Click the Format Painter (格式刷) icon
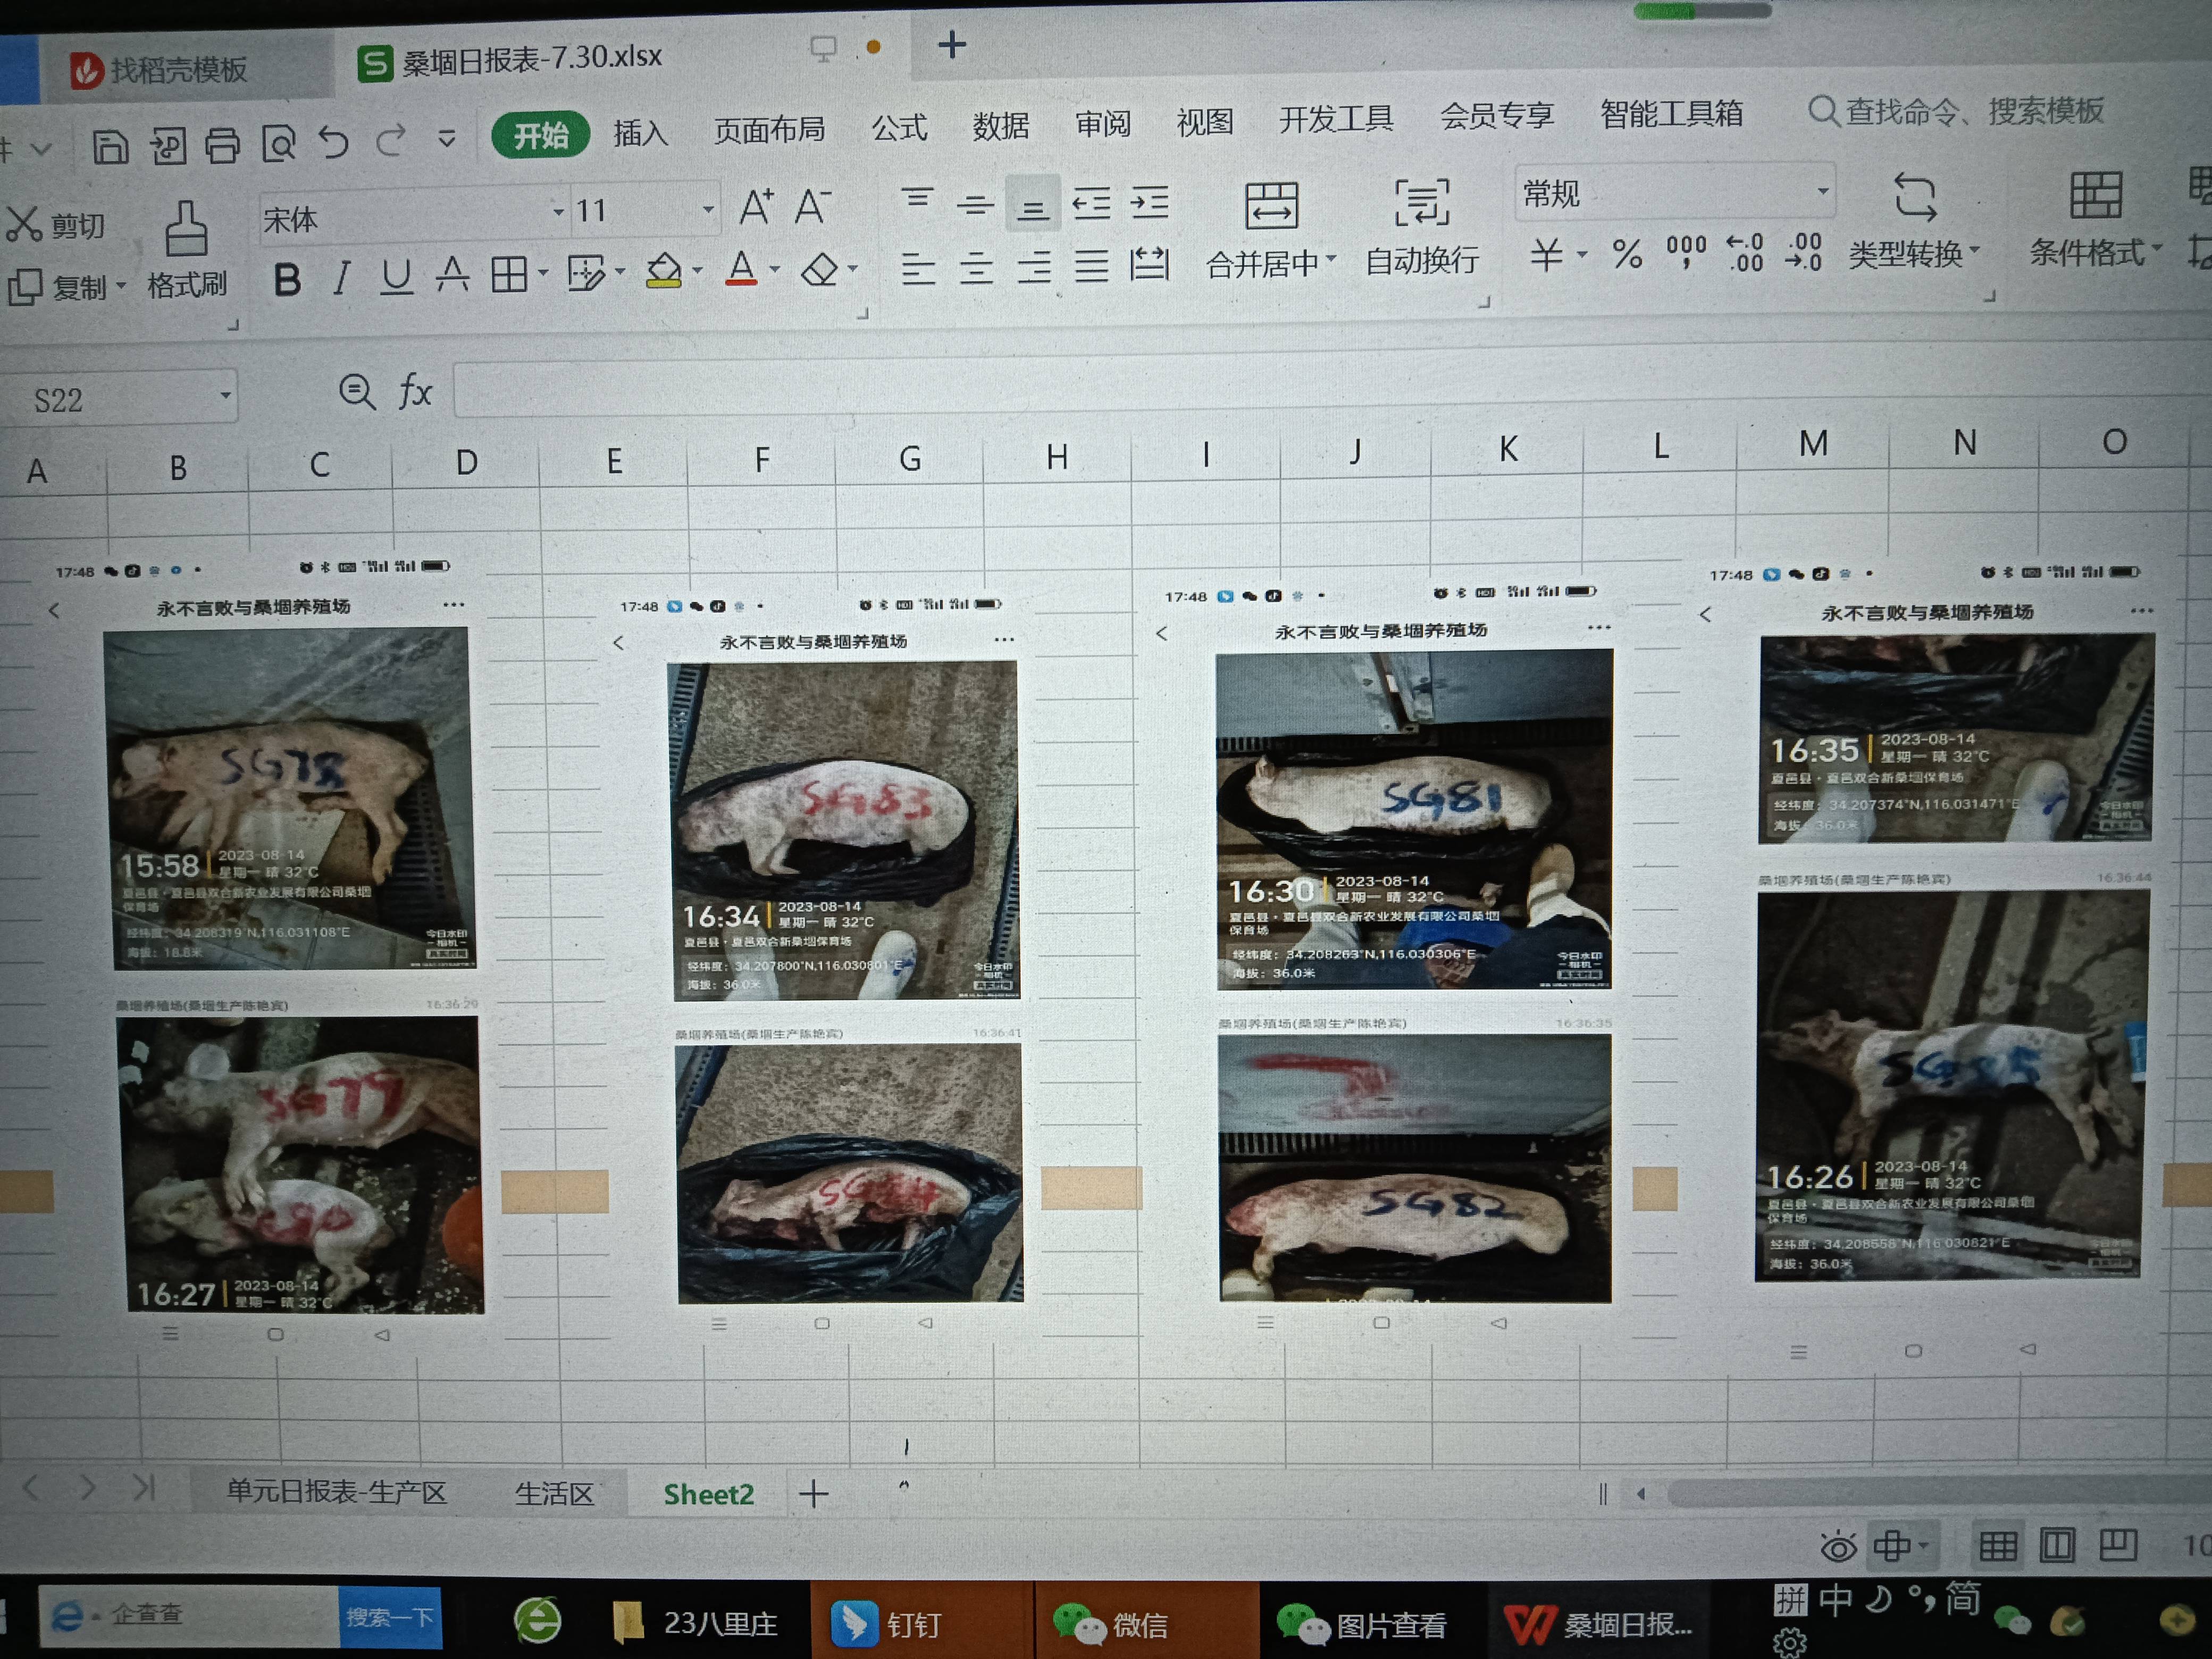 [x=186, y=231]
